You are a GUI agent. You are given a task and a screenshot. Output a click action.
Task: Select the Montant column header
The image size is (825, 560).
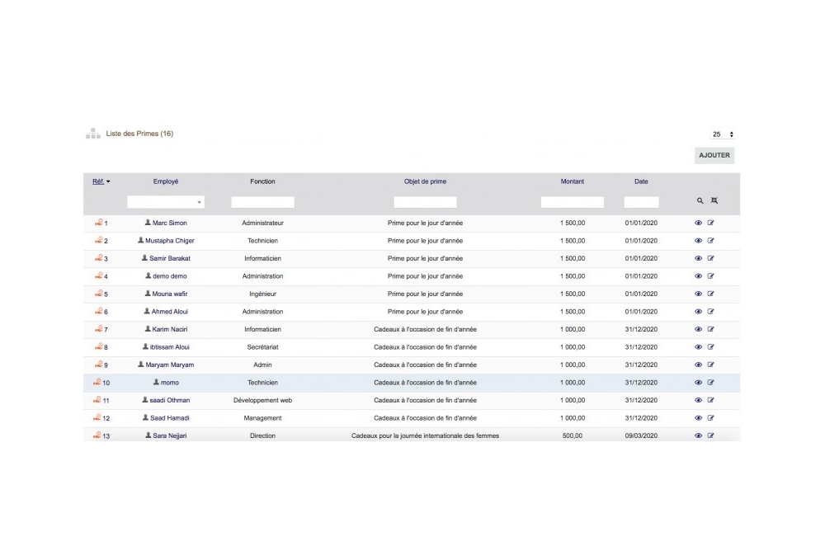coord(573,181)
